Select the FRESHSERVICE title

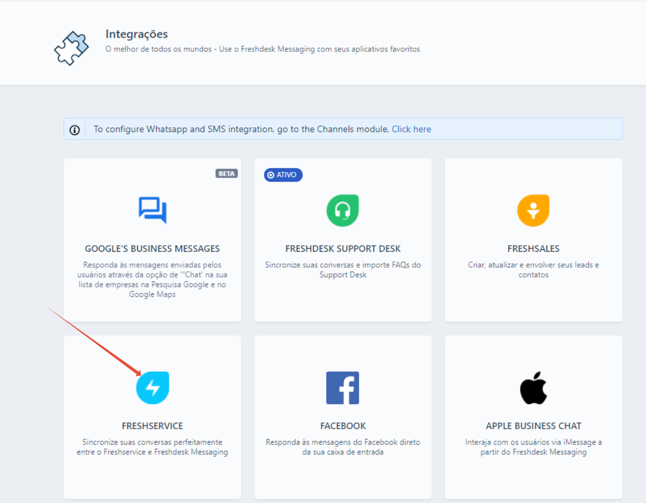click(153, 426)
